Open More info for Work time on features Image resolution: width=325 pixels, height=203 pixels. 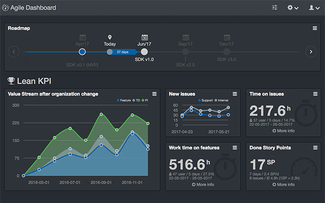point(202,185)
